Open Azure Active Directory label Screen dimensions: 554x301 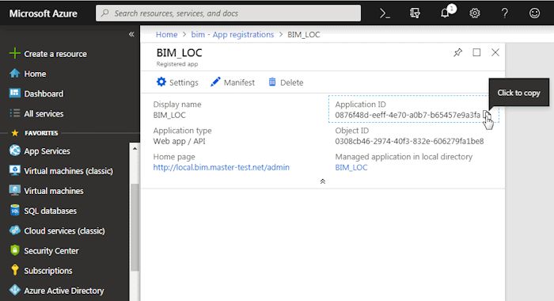(64, 291)
